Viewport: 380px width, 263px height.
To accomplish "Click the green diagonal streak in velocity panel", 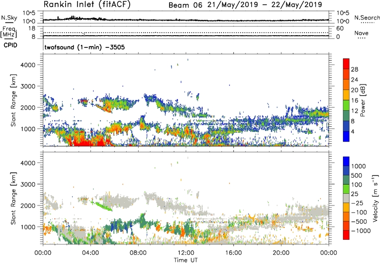I will pyautogui.click(x=104, y=206).
